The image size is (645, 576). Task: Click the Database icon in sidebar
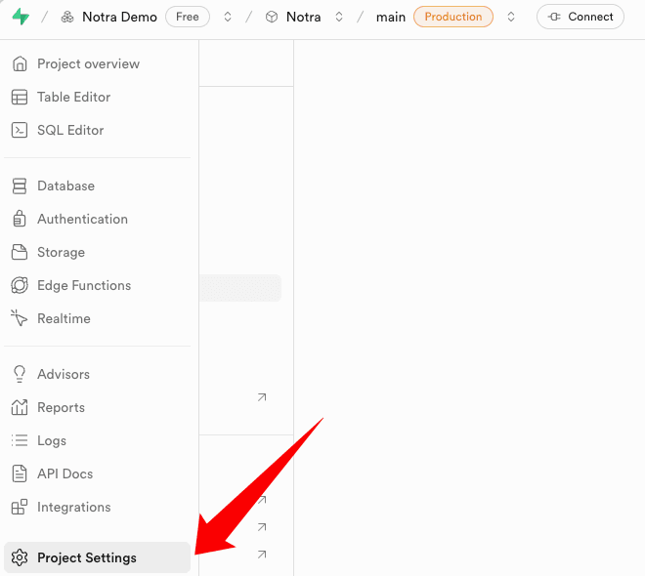coord(20,186)
